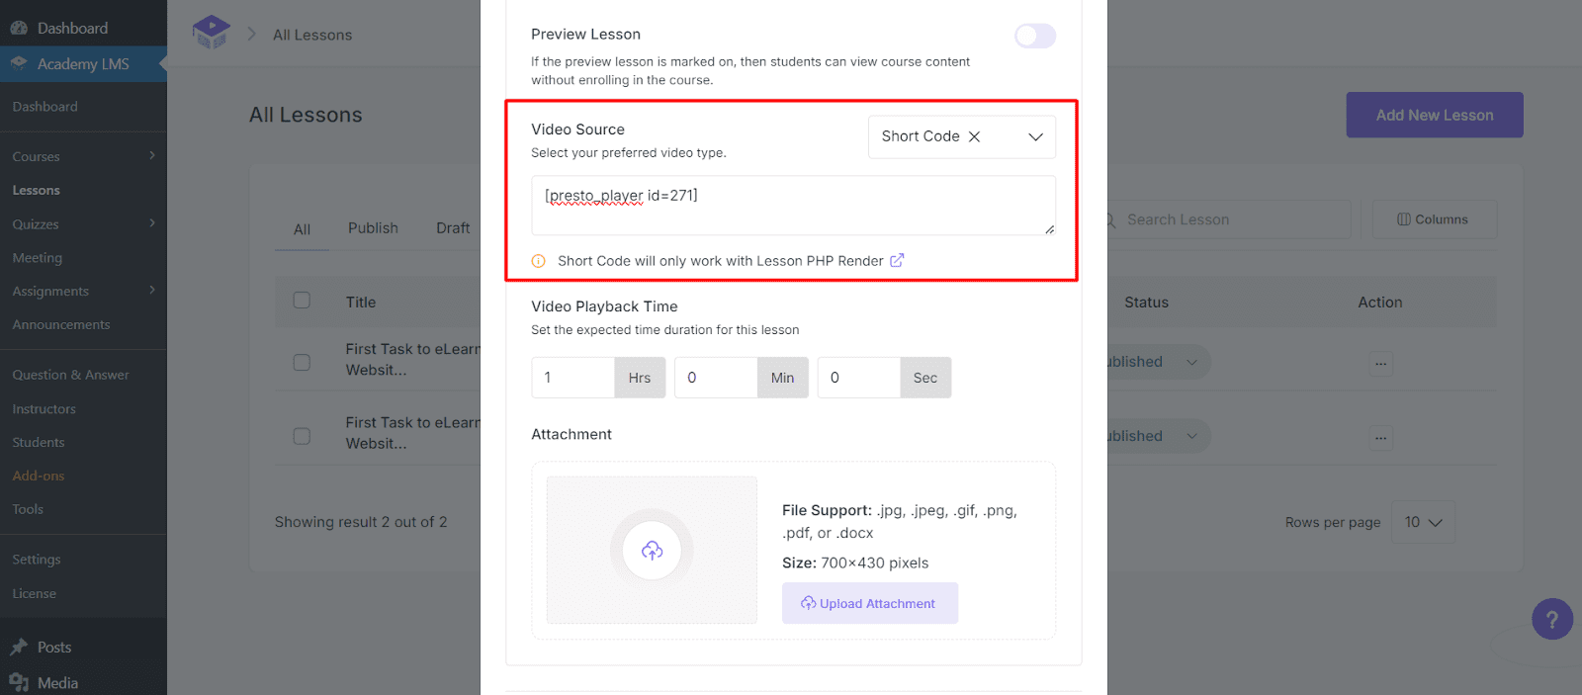The height and width of the screenshot is (695, 1582).
Task: Switch to the Publish tab
Action: [373, 227]
